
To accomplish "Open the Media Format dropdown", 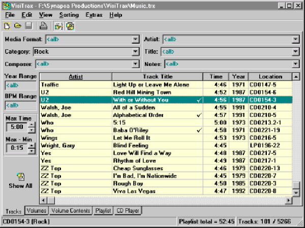I will [135, 39].
